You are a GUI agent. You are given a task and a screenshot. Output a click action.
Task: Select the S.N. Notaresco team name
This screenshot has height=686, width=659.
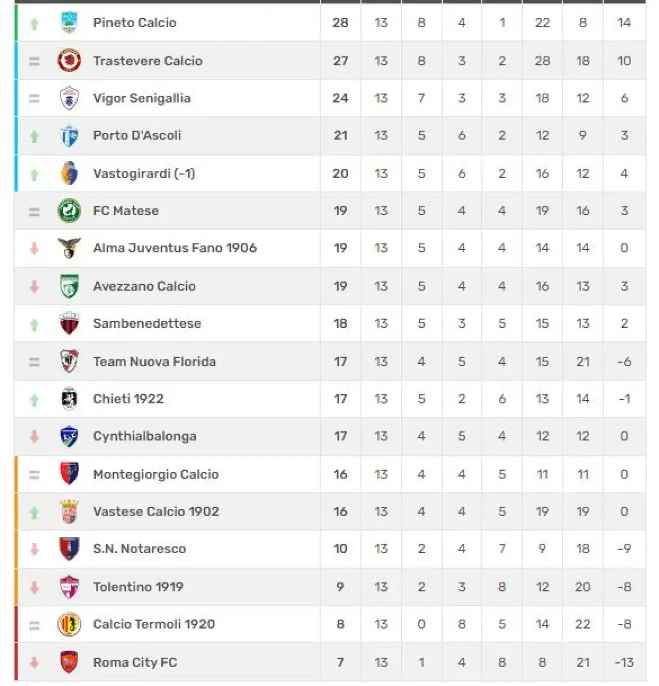[x=139, y=549]
